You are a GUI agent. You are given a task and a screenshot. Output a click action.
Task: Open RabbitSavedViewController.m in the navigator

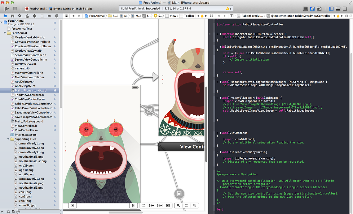pos(29,108)
